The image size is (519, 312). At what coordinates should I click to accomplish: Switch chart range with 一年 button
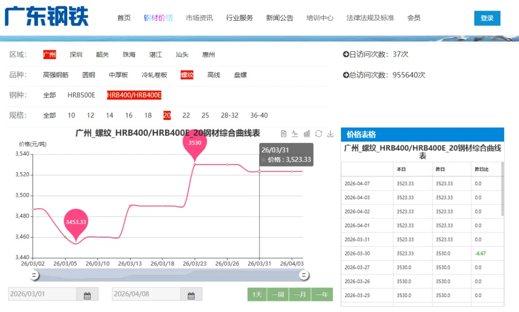click(x=322, y=295)
